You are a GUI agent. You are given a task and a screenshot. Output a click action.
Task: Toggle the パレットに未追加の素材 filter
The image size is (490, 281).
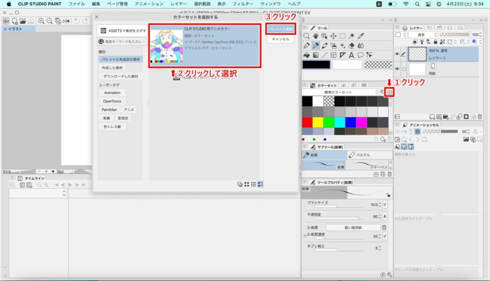pos(119,59)
